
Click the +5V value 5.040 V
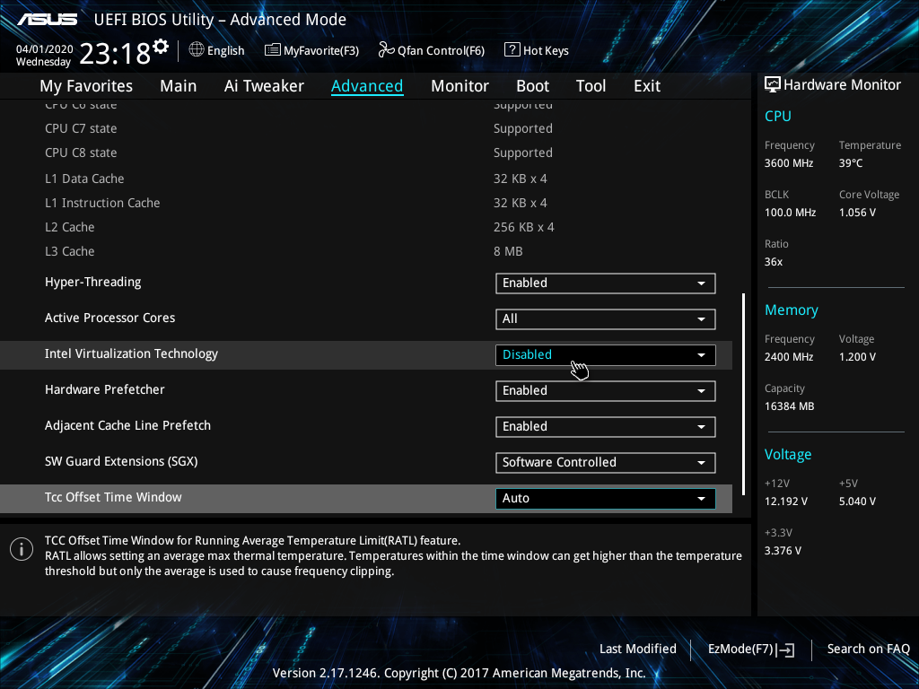[x=857, y=501]
